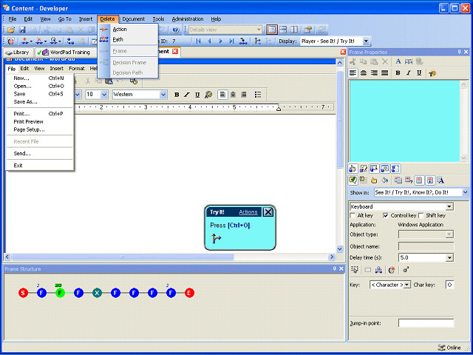
Task: Open the Insert menu
Action: tap(86, 19)
